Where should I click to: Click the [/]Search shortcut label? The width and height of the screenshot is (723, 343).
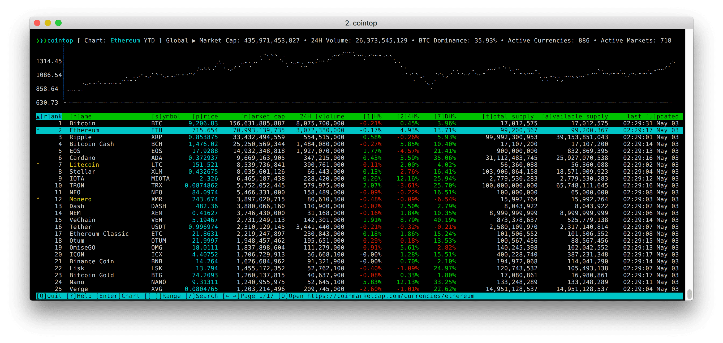tap(201, 296)
